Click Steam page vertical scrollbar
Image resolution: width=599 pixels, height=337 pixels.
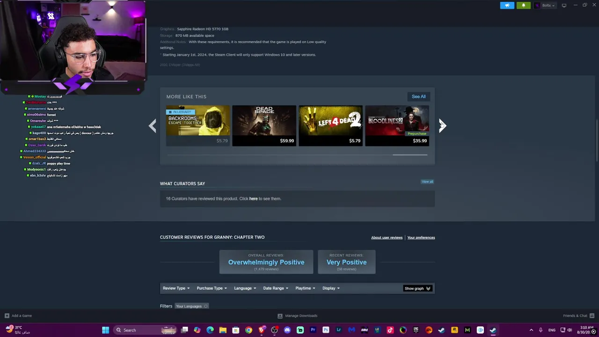pos(597,140)
